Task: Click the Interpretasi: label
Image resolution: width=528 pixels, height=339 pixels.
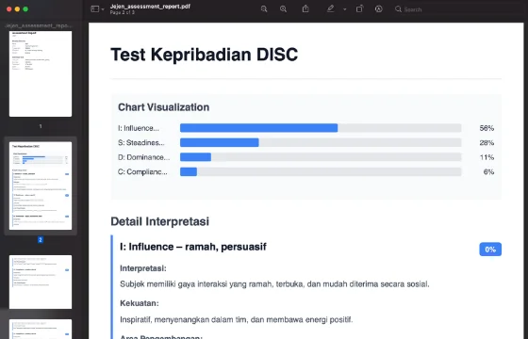Action: tap(143, 268)
